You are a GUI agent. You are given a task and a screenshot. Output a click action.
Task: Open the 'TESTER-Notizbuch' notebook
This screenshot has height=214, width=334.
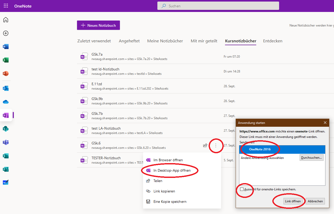[x=106, y=158]
